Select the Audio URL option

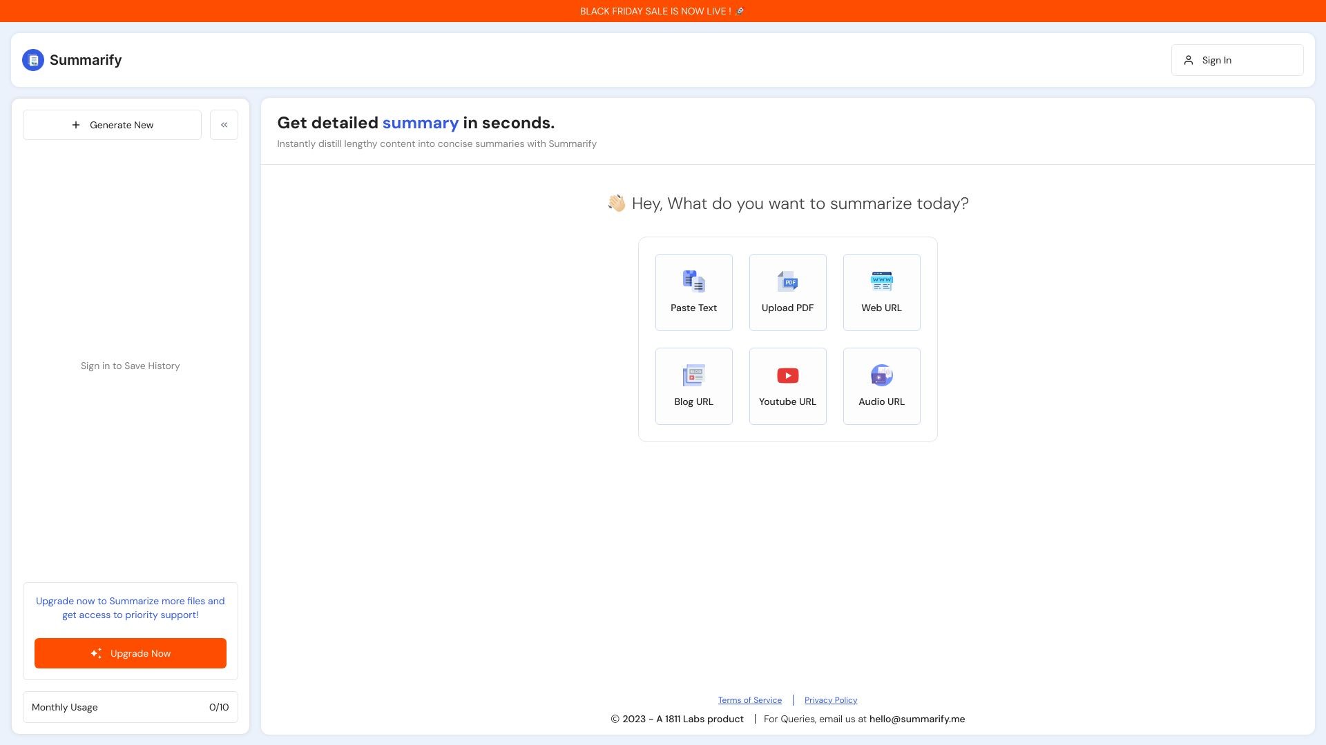pyautogui.click(x=881, y=386)
